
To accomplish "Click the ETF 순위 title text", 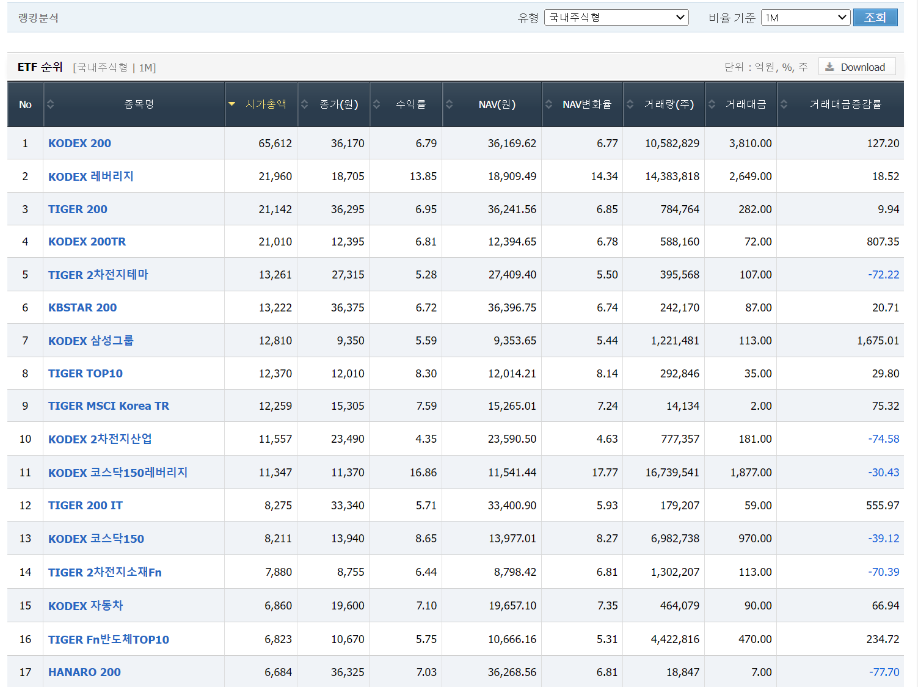I will coord(40,67).
